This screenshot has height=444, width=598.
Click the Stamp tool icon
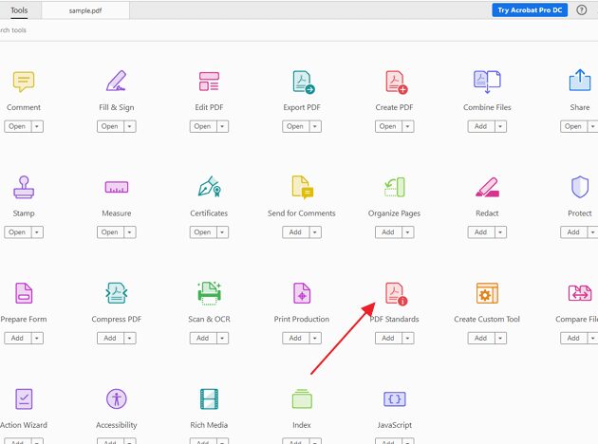24,187
